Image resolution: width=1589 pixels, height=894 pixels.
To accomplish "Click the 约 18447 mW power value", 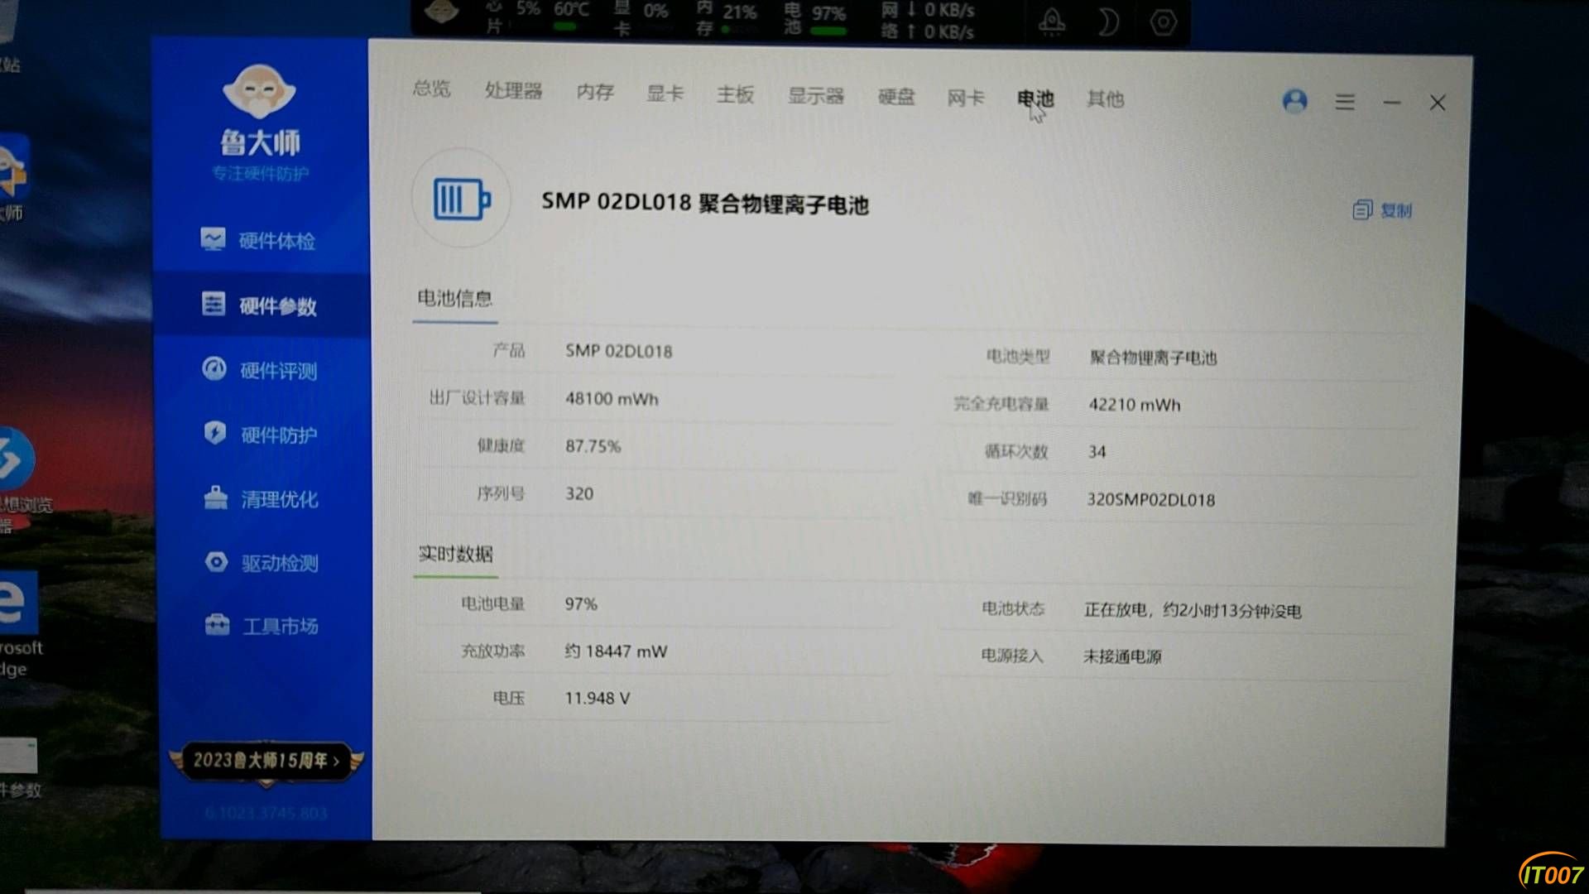I will point(616,651).
